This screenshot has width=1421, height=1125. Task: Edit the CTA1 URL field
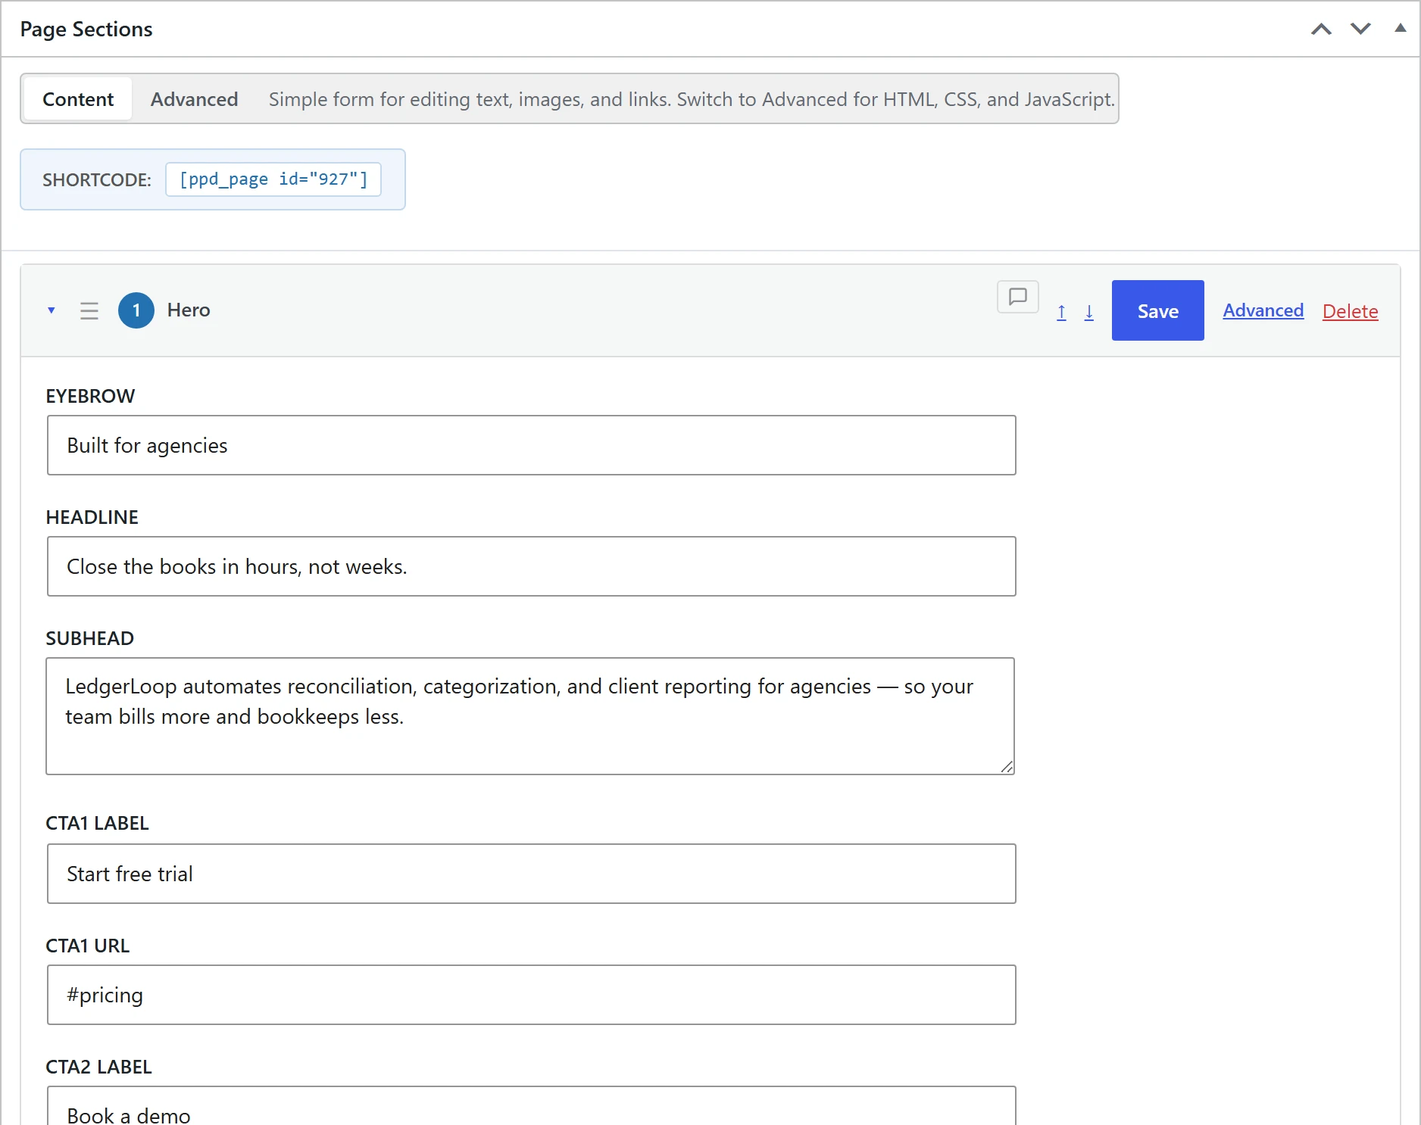point(532,995)
